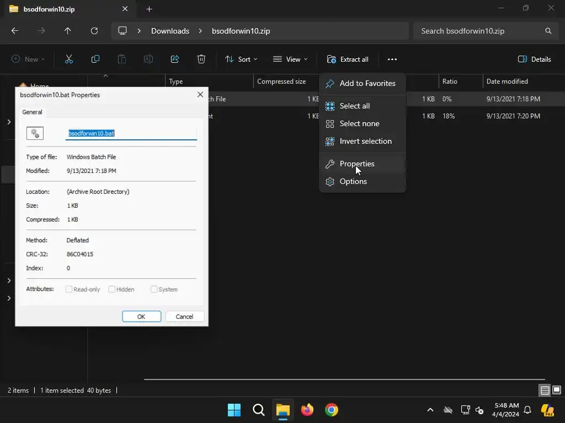Toggle the System attribute checkbox

154,289
